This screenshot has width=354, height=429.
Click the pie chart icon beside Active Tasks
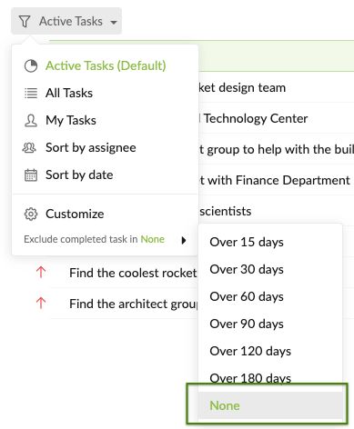[31, 66]
